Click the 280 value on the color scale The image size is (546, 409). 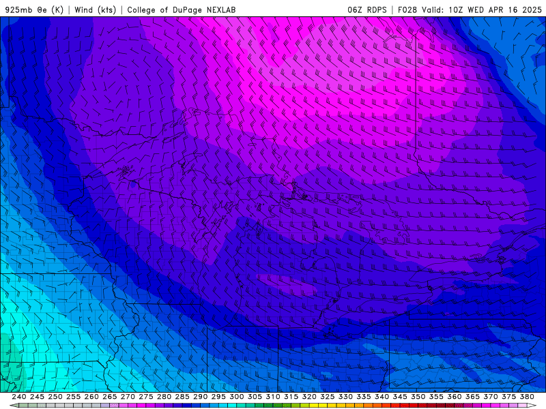click(x=164, y=397)
